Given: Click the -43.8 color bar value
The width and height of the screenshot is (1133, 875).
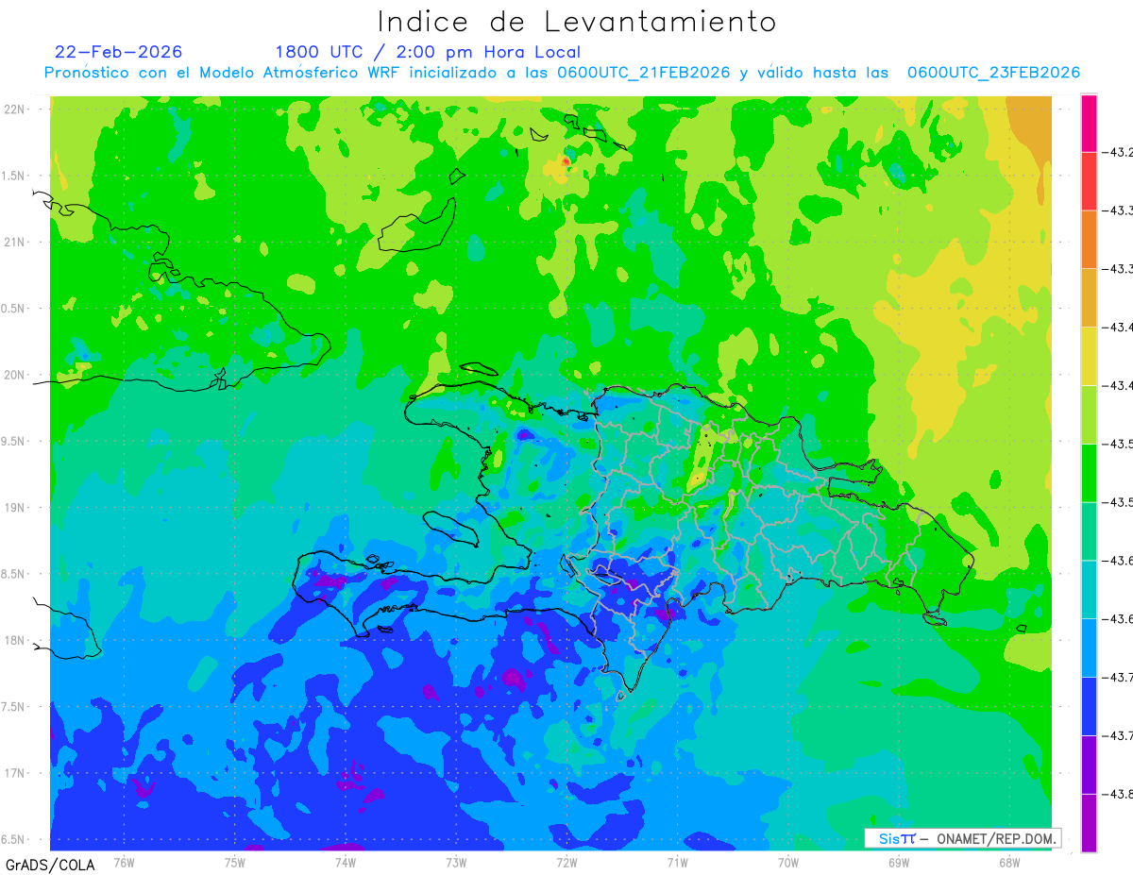Looking at the screenshot, I should [1119, 794].
